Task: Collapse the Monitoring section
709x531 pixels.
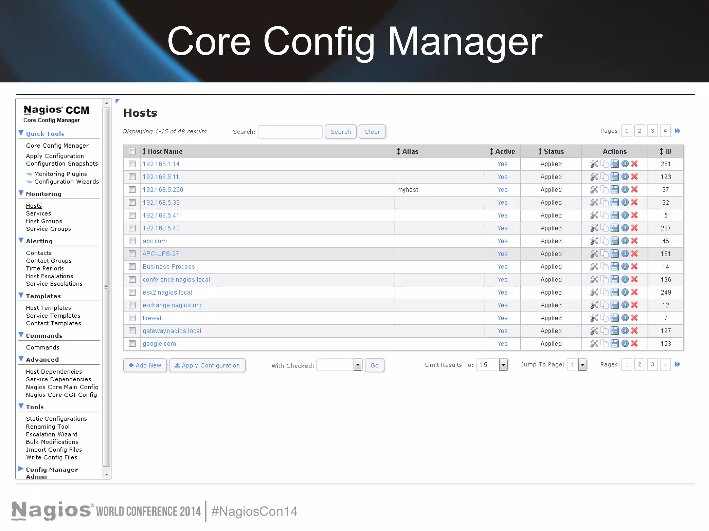Action: pyautogui.click(x=21, y=193)
